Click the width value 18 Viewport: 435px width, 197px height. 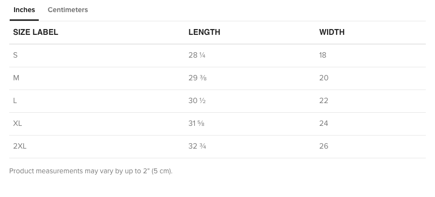(x=323, y=55)
